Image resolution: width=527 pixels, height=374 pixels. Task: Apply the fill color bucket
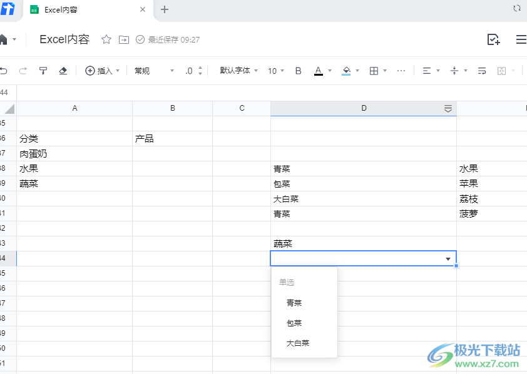(x=346, y=71)
